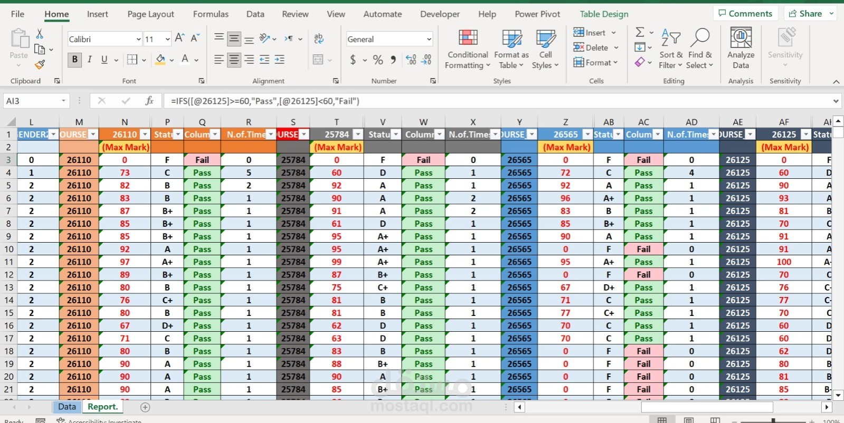Click the Decrease Indent icon
Screen dimensions: 844x423
click(264, 60)
